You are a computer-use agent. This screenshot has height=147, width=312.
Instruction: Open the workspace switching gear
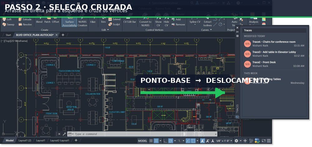click(236, 141)
